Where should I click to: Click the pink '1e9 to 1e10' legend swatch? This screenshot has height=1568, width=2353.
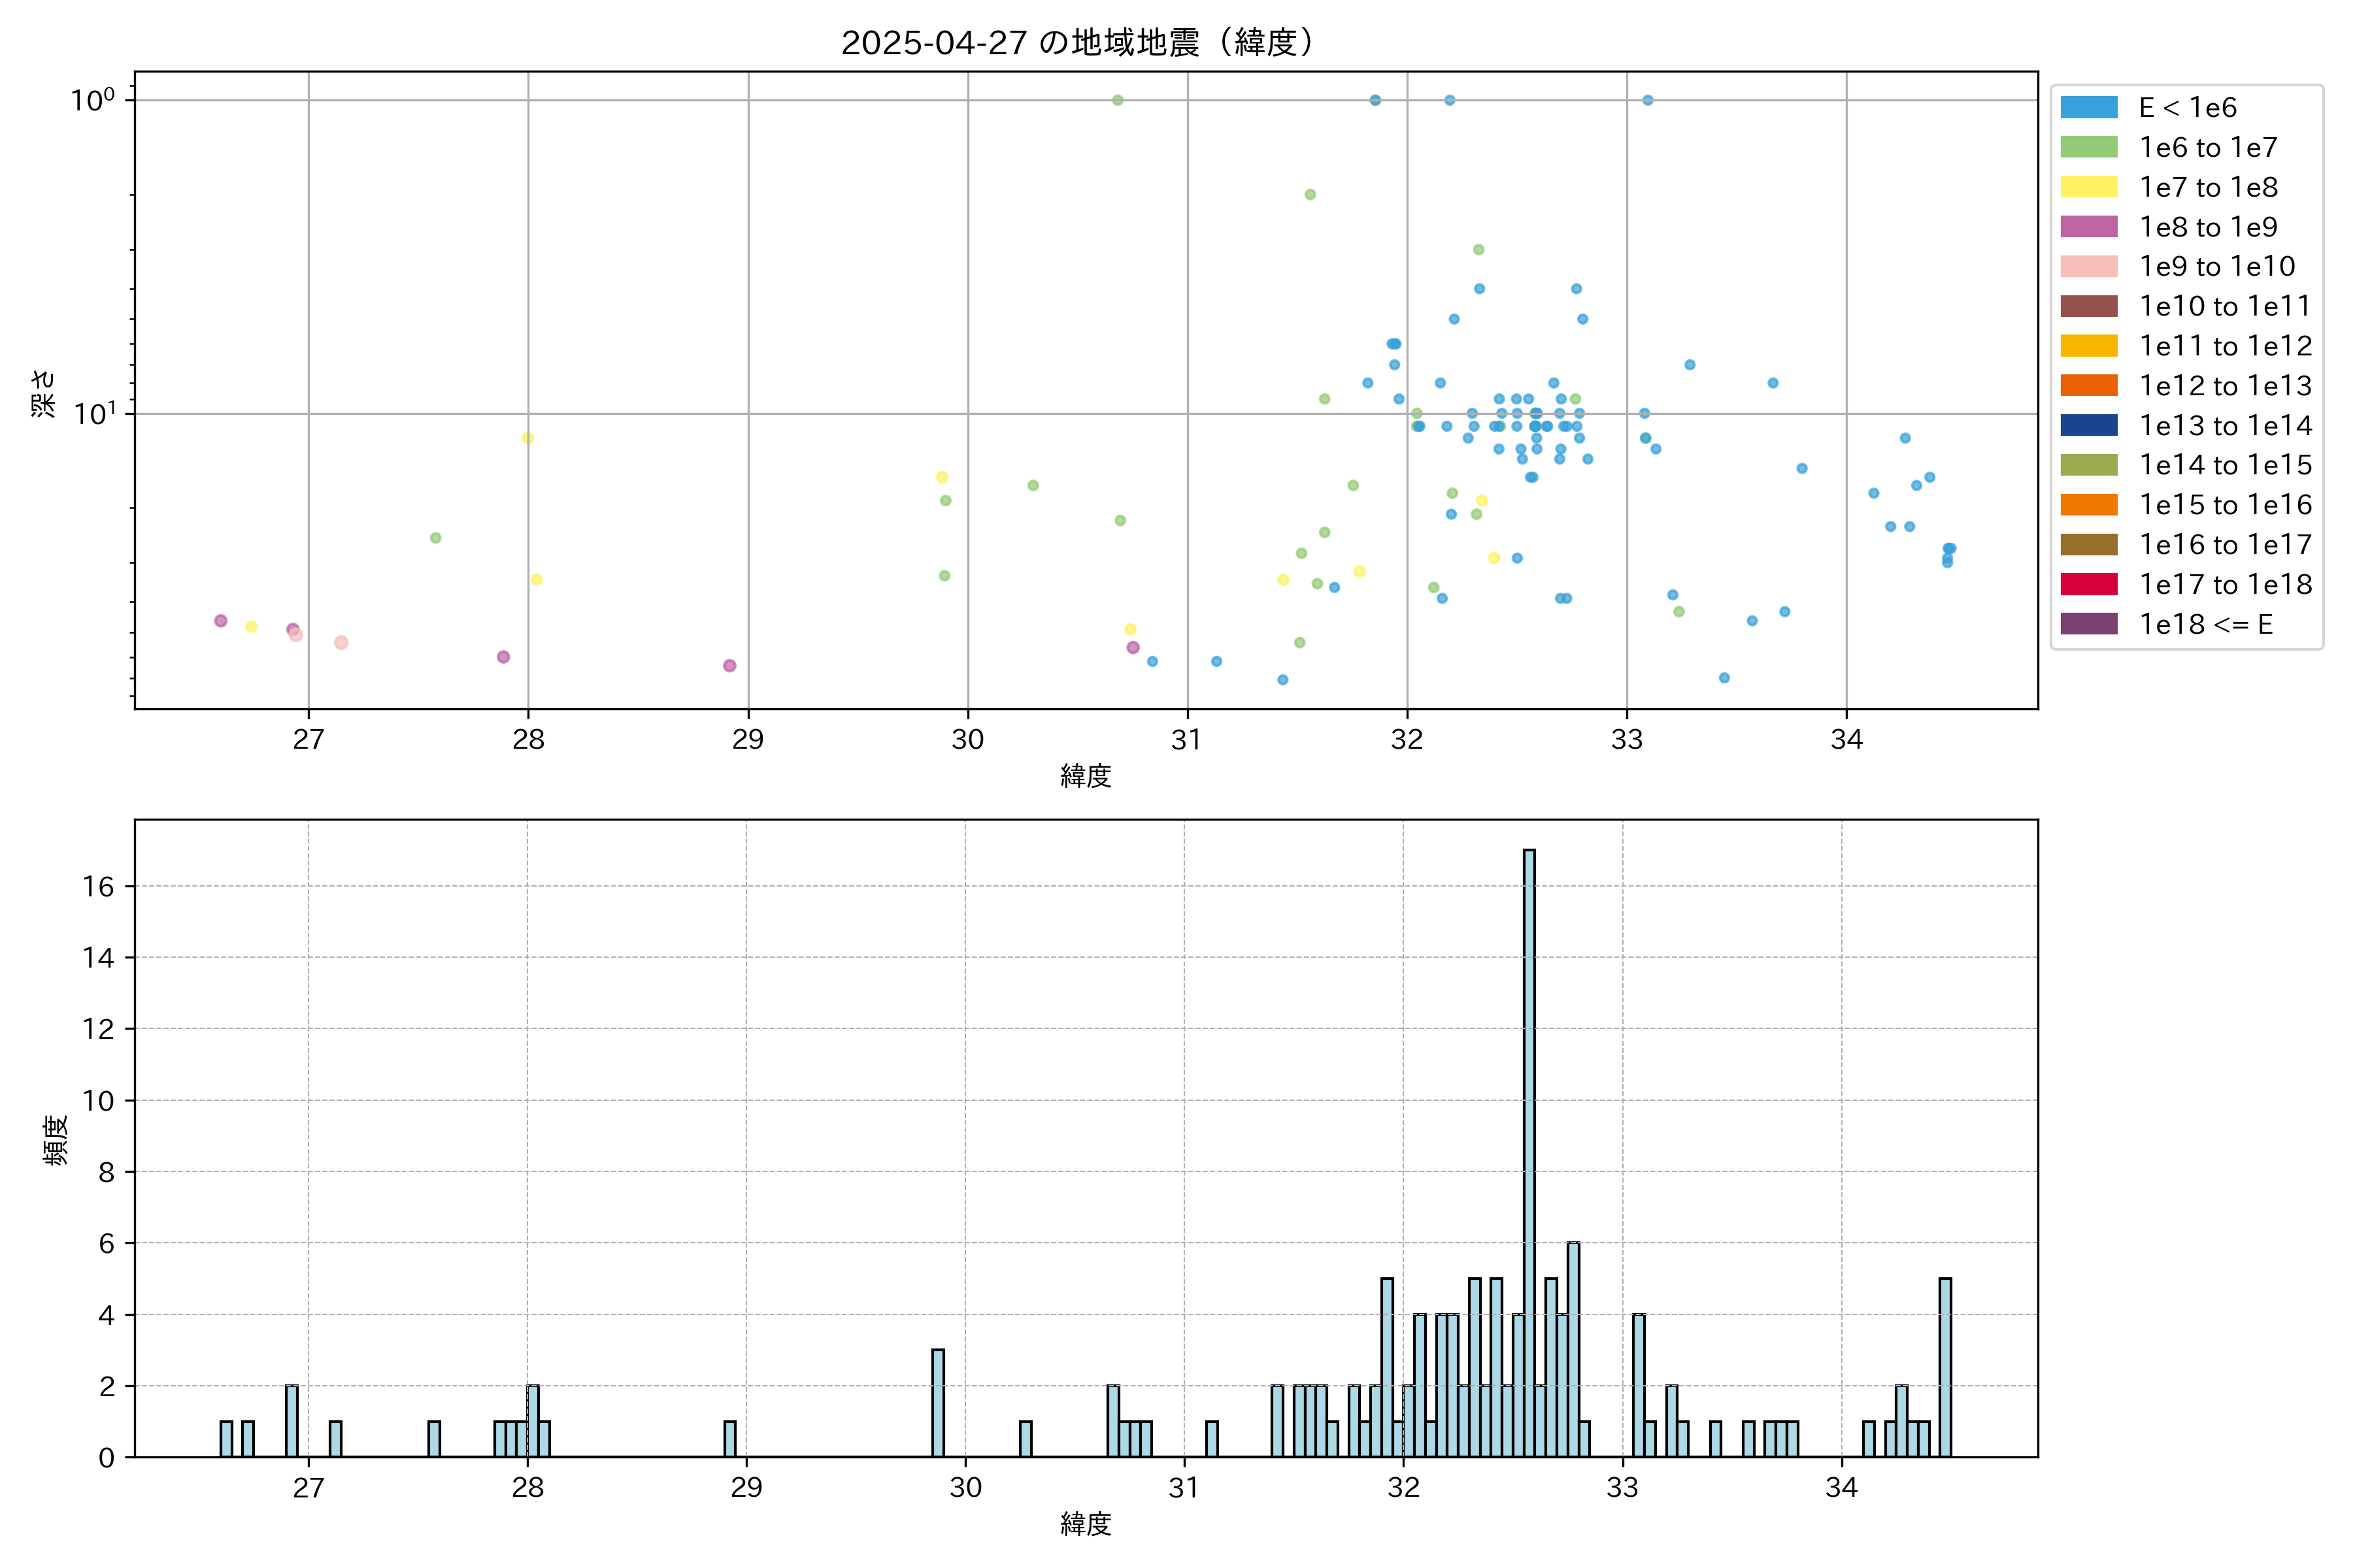click(2089, 266)
